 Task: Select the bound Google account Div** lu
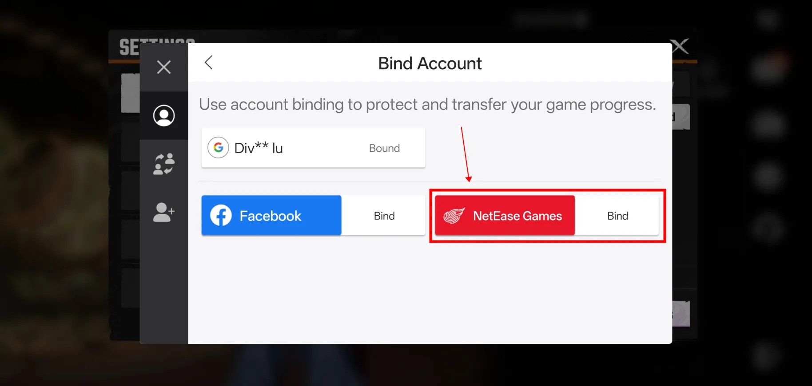(x=313, y=148)
